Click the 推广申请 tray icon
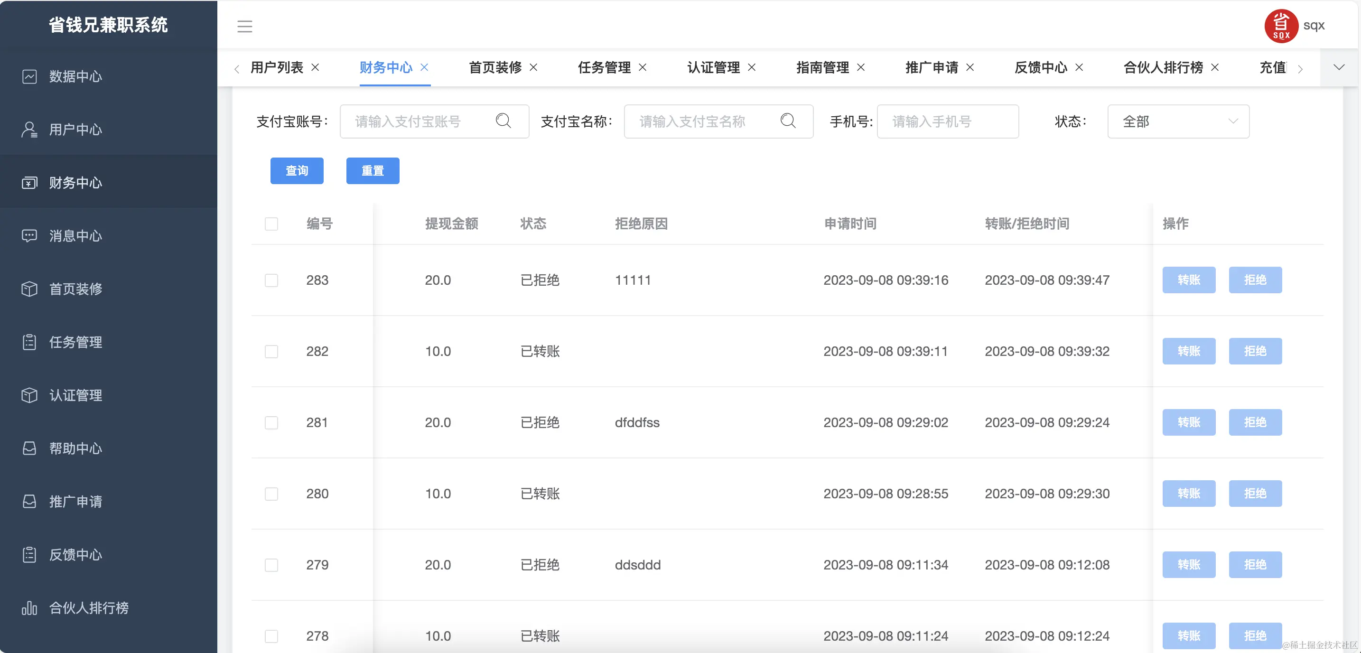This screenshot has height=653, width=1361. pyautogui.click(x=29, y=501)
